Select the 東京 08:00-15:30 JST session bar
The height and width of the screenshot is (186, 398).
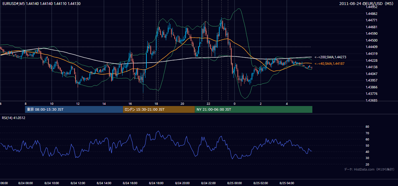click(x=74, y=109)
